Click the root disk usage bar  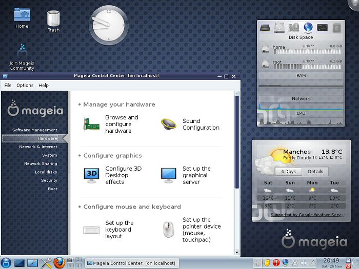308,67
